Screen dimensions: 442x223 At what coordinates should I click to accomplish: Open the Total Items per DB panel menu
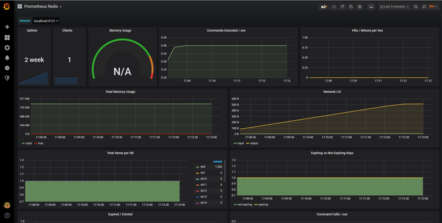pos(120,153)
